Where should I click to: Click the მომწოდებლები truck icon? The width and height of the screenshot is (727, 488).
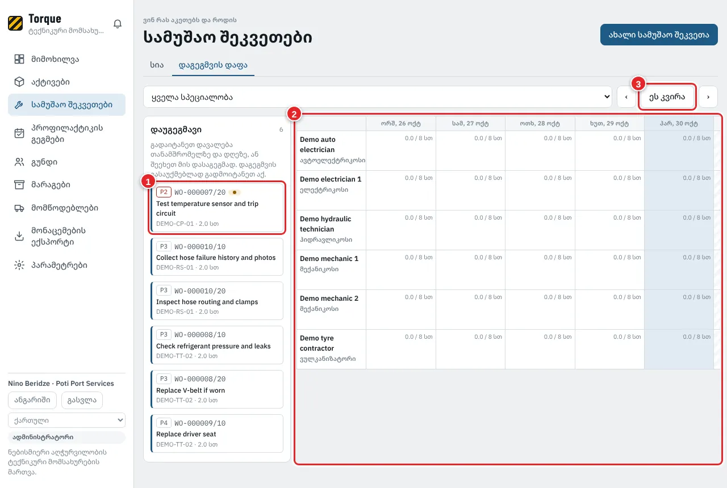coord(19,208)
